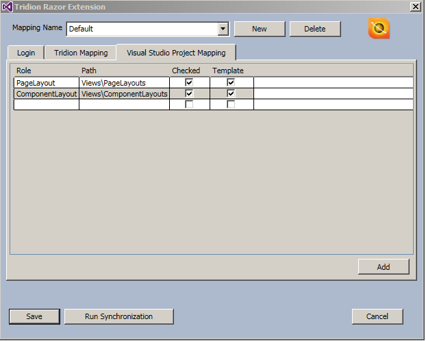Switch to the Tridion Mapping tab
The image size is (426, 341).
81,53
